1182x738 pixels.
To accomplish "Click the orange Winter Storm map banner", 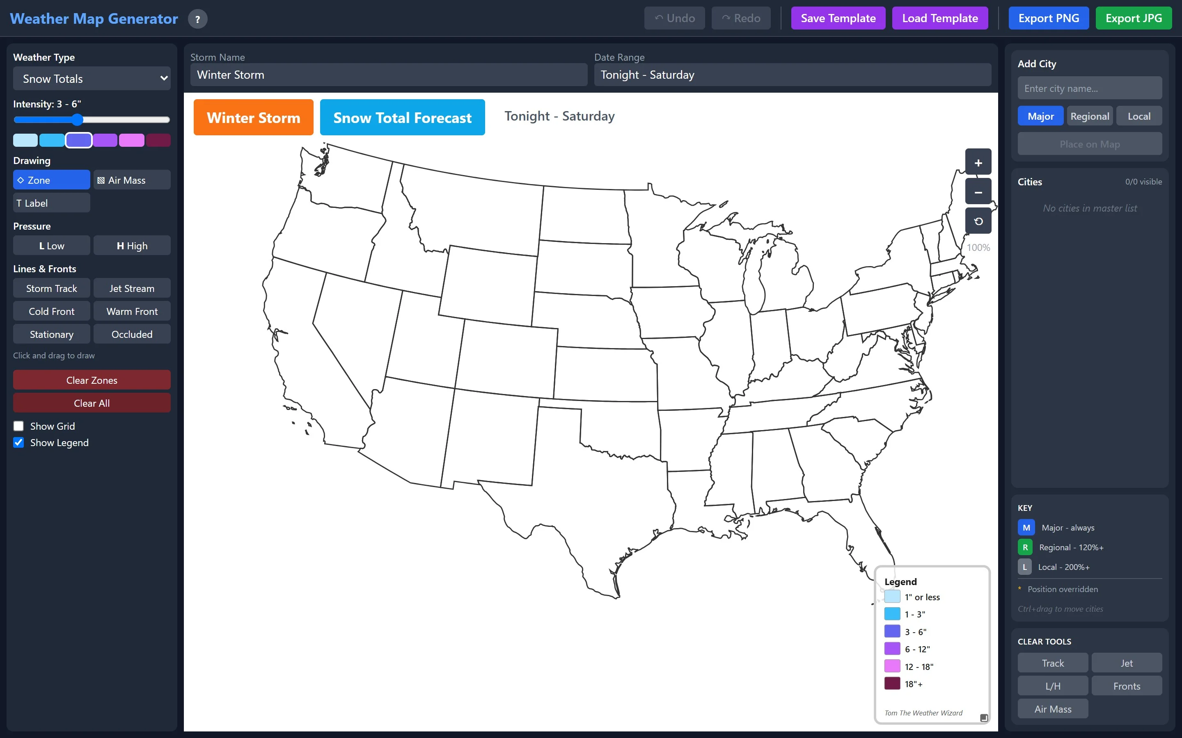I will click(253, 117).
